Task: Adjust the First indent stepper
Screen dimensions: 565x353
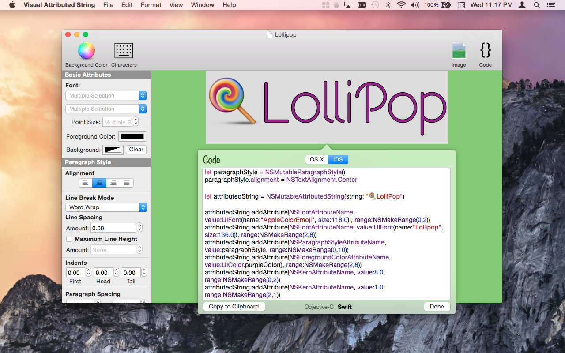Action: [88, 272]
